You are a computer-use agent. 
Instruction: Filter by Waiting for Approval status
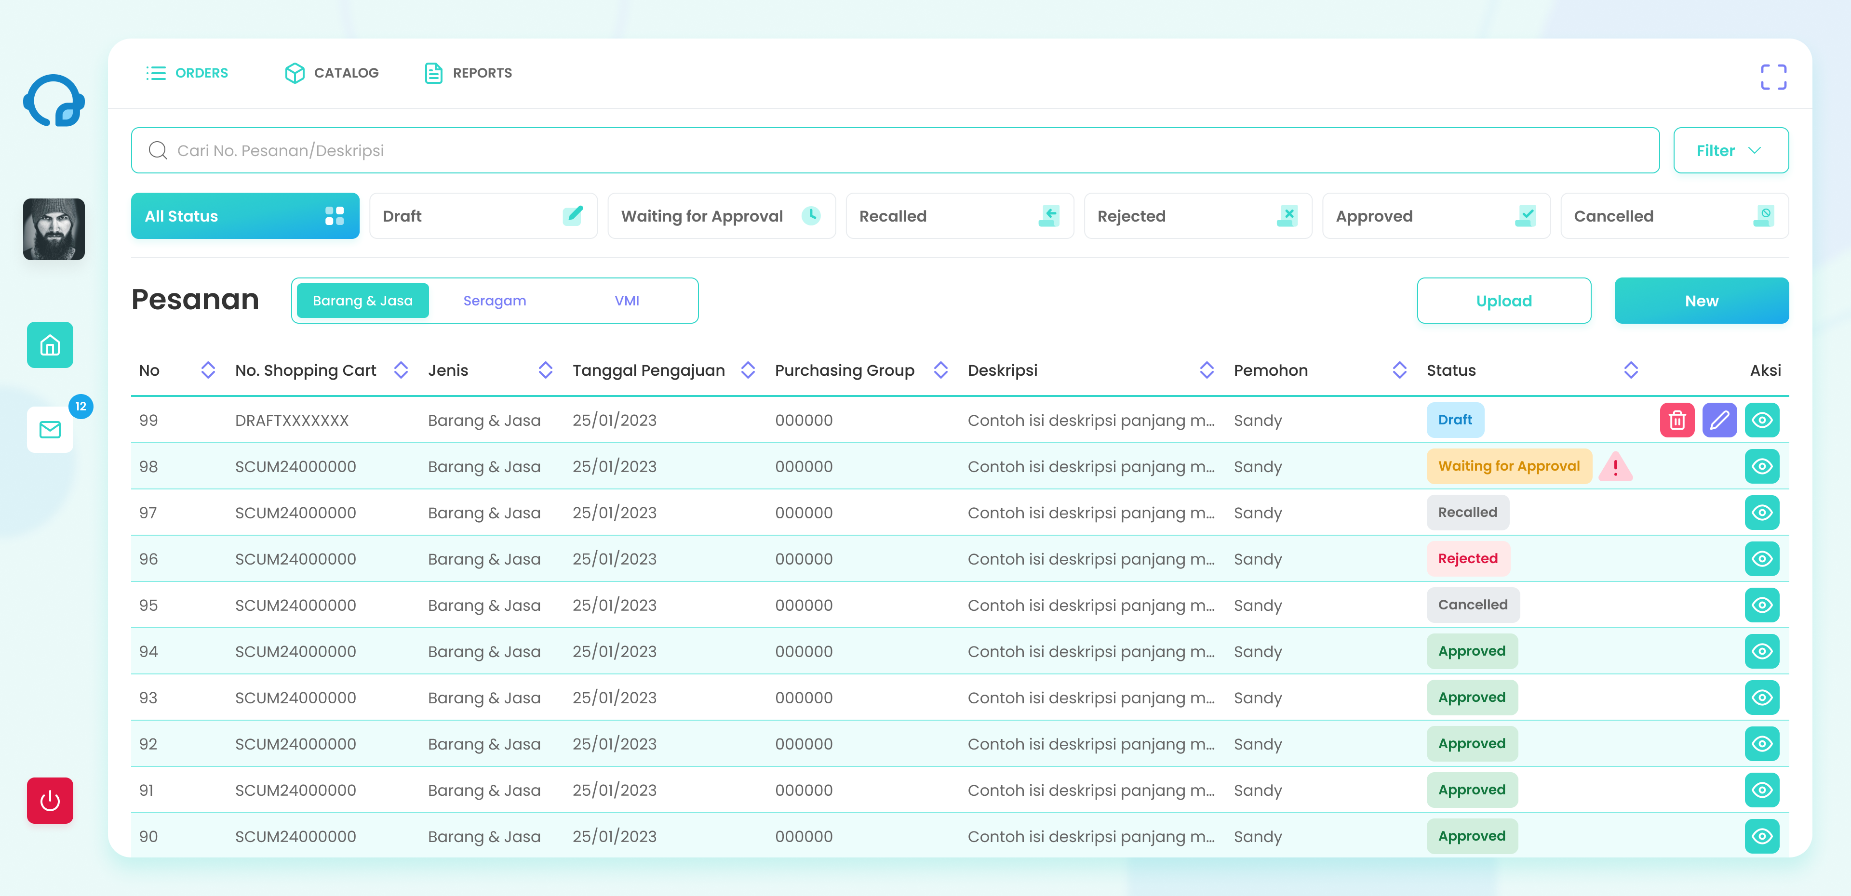point(721,216)
